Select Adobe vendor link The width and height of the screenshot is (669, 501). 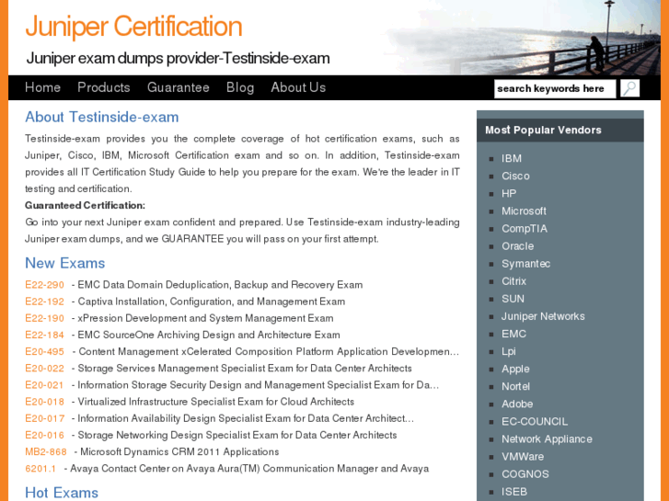[x=517, y=404]
